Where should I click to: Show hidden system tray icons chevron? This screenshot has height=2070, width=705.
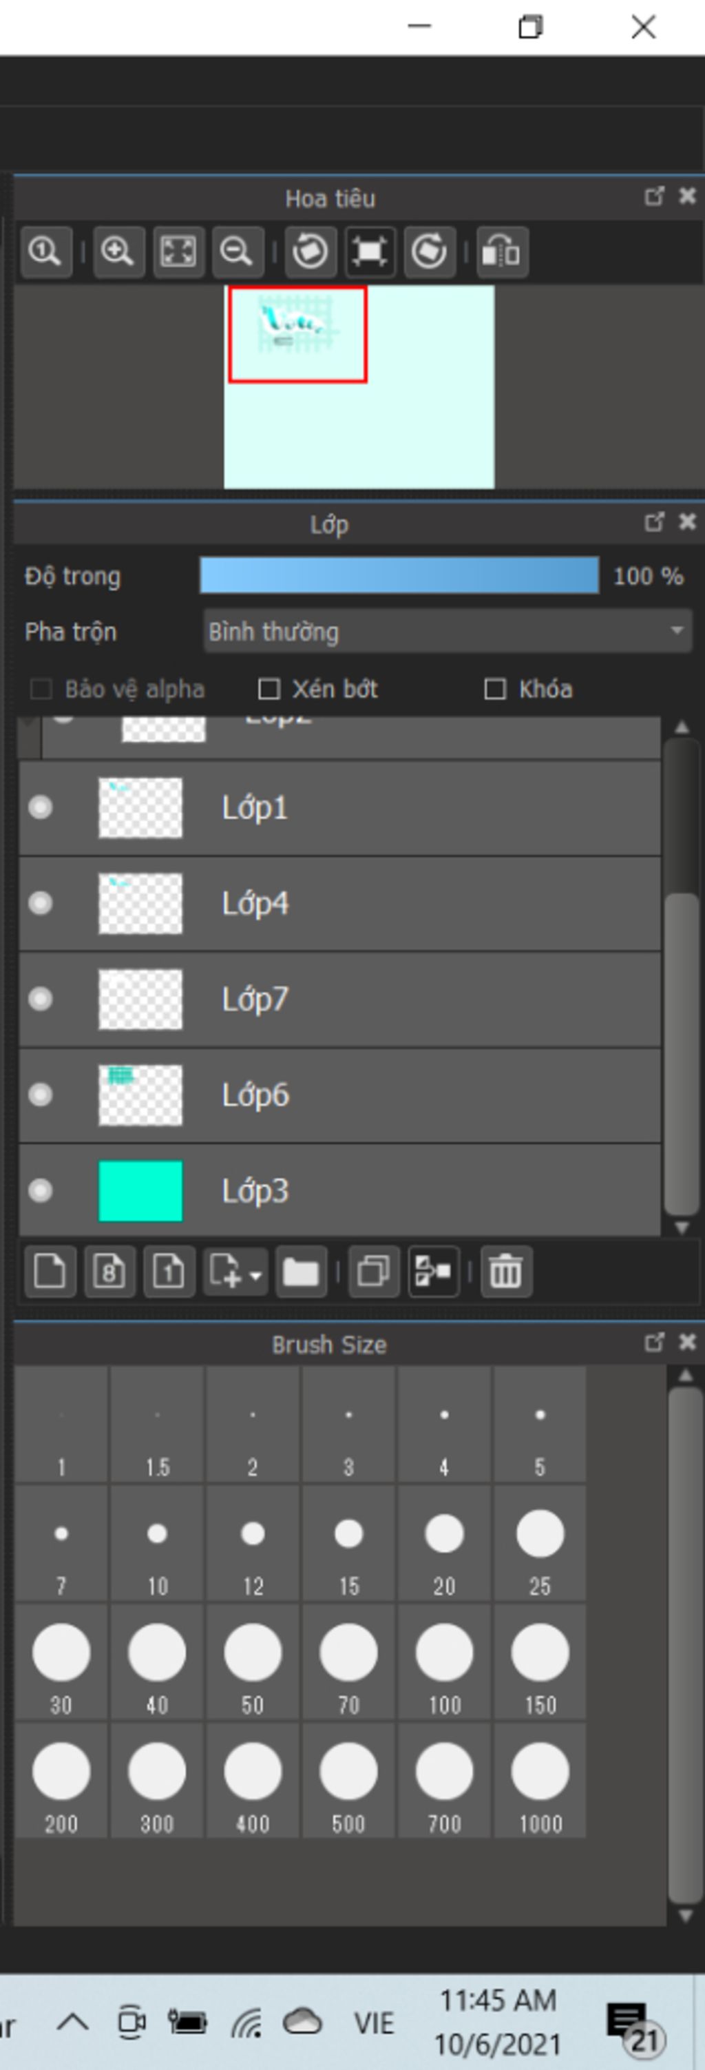pyautogui.click(x=73, y=2022)
